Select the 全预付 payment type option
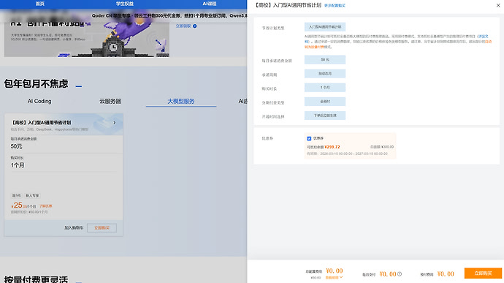Image resolution: width=504 pixels, height=283 pixels. (x=325, y=102)
